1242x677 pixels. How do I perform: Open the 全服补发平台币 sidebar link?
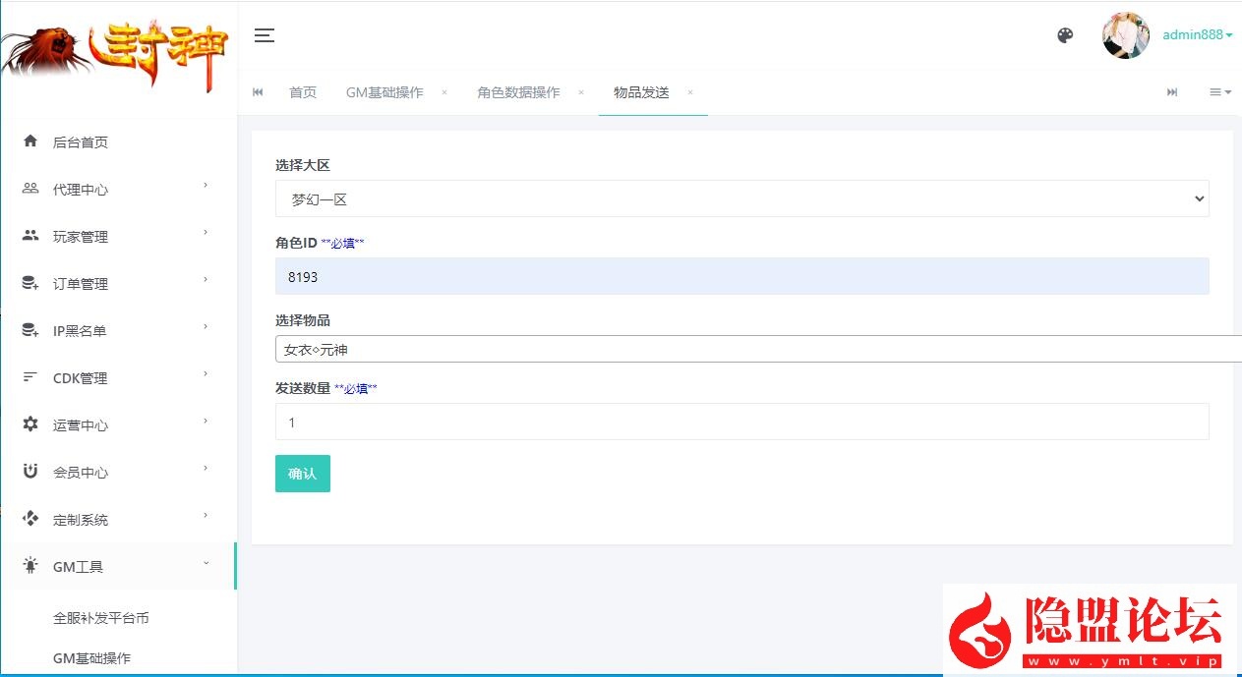pyautogui.click(x=101, y=618)
